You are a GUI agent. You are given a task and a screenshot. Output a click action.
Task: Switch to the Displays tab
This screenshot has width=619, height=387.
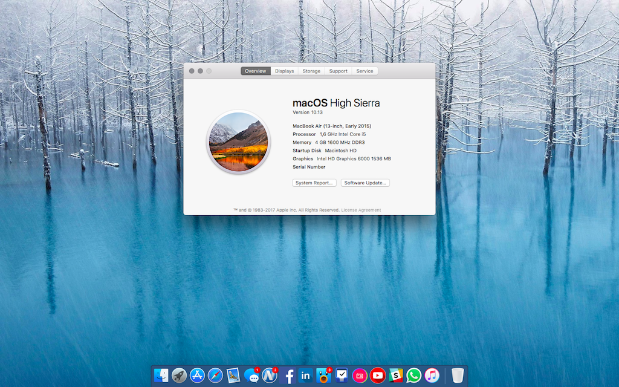(284, 71)
